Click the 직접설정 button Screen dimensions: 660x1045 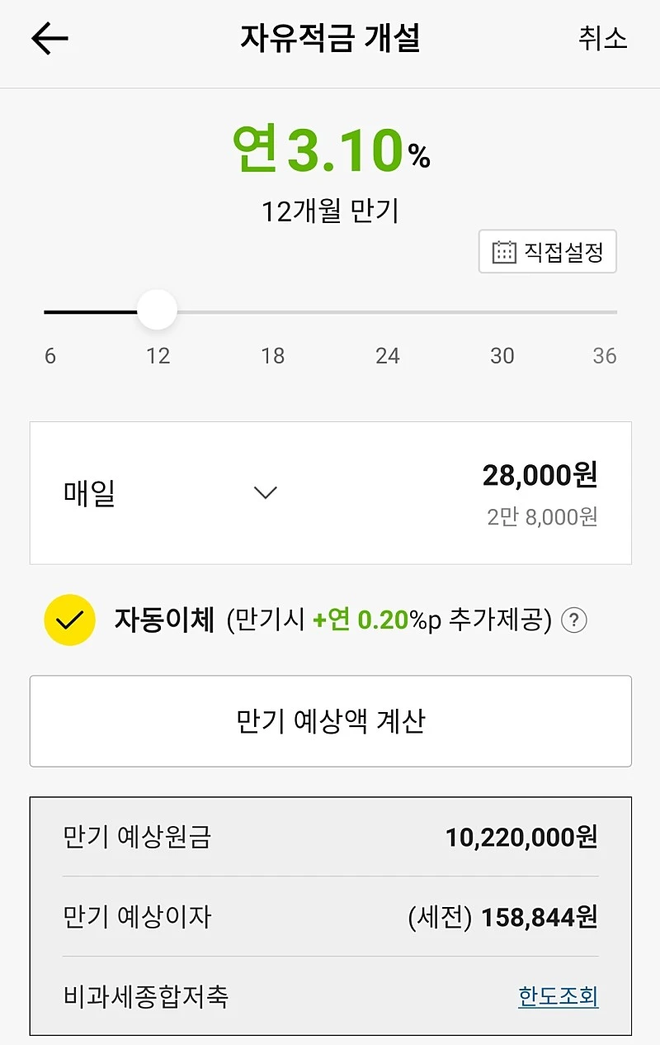548,251
